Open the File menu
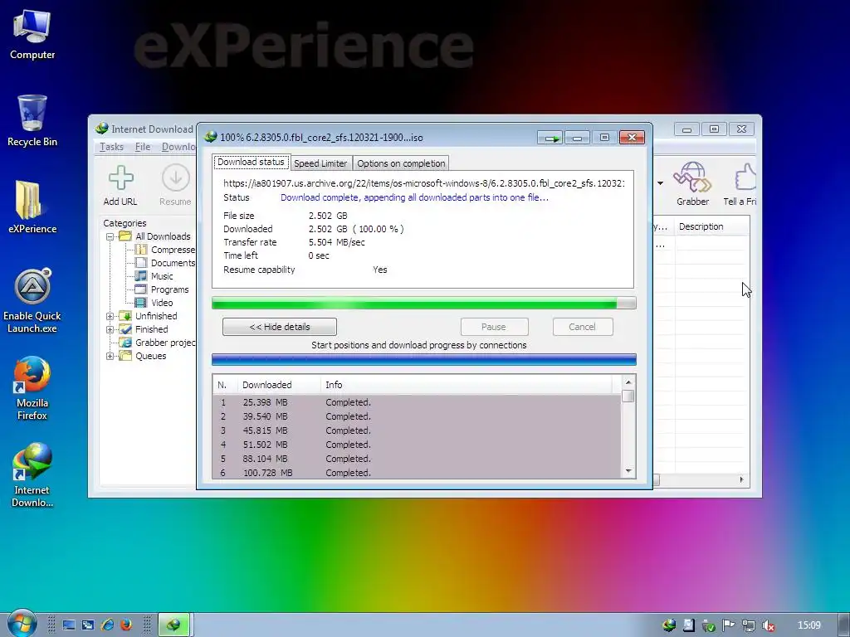Screen dimensions: 850x637 [143, 147]
